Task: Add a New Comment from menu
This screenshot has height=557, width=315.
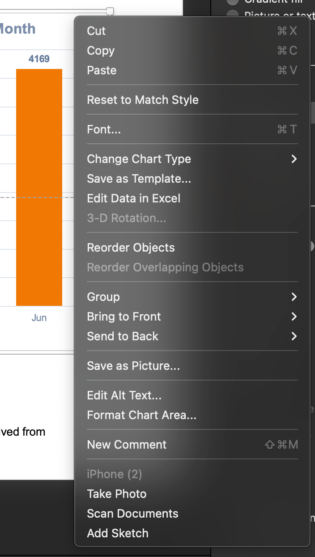Action: (x=127, y=445)
